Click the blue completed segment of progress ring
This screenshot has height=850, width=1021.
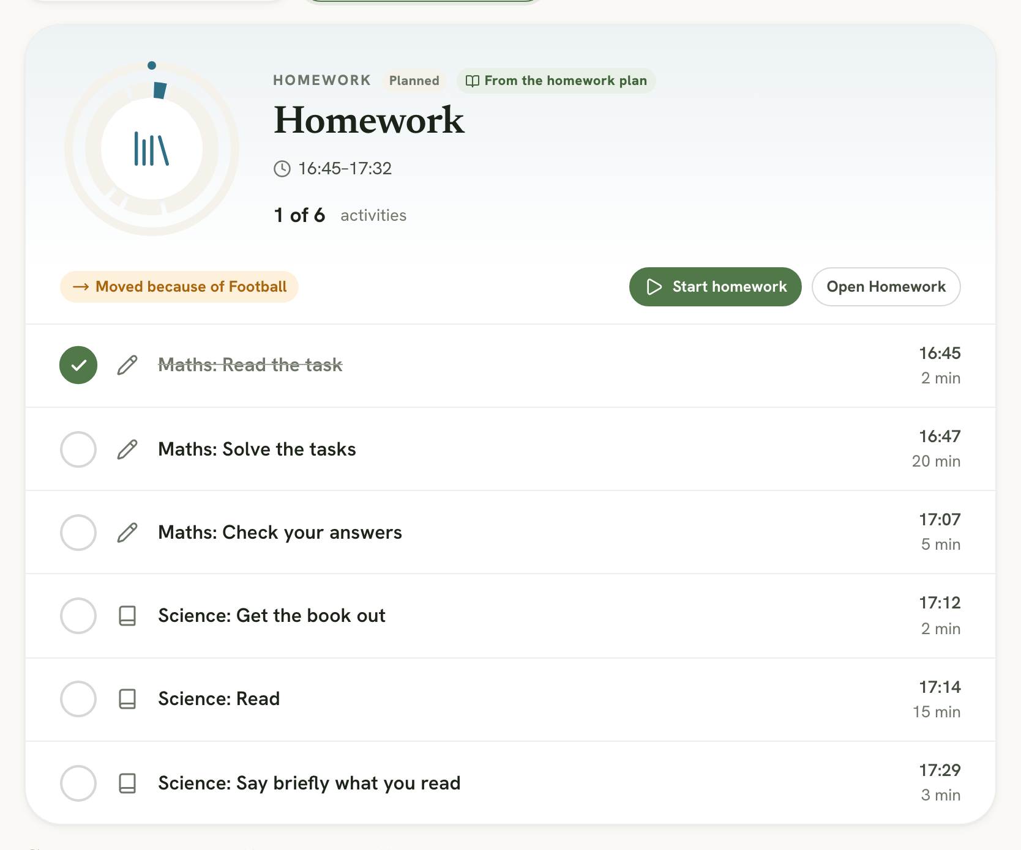point(160,91)
